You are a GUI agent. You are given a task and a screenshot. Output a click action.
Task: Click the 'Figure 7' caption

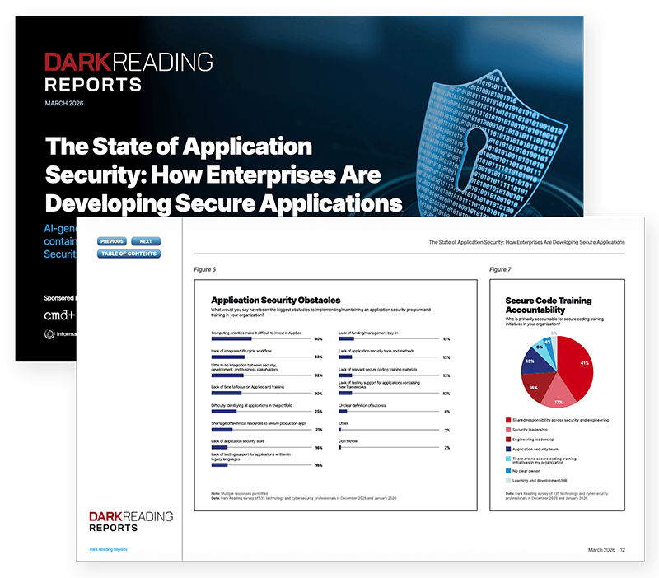click(x=500, y=269)
